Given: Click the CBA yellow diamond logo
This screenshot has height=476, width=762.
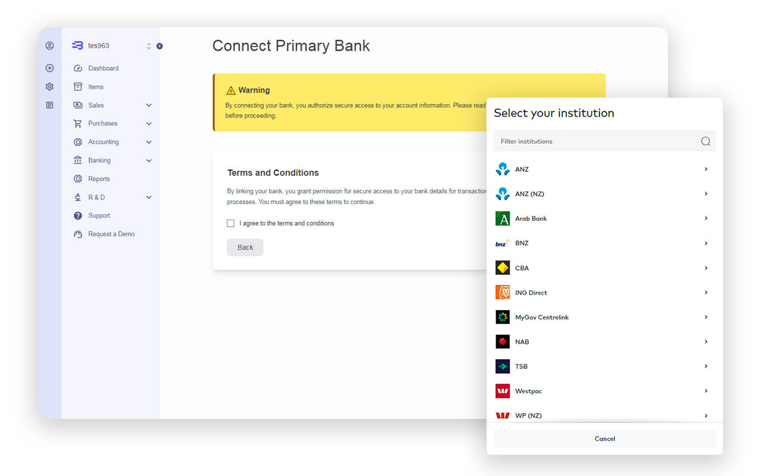Looking at the screenshot, I should 503,268.
